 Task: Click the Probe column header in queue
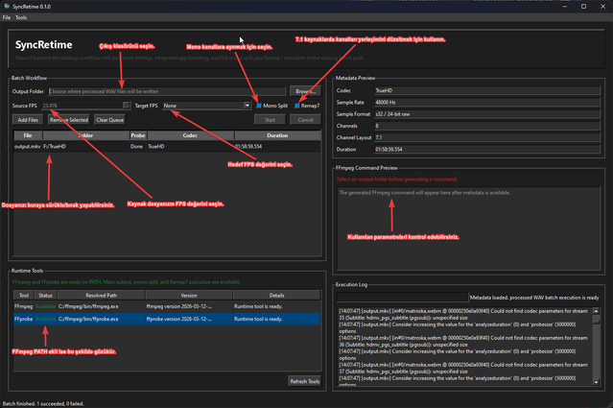pyautogui.click(x=138, y=135)
